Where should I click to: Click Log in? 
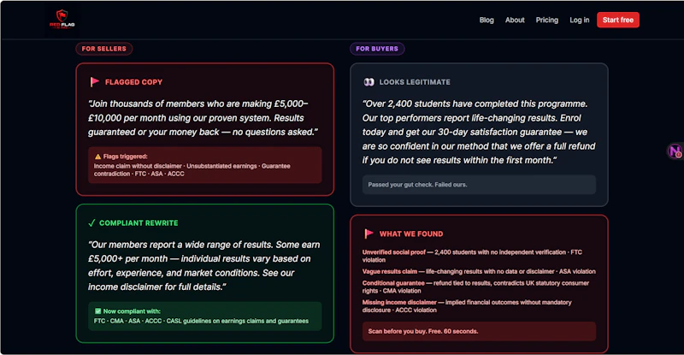coord(580,20)
